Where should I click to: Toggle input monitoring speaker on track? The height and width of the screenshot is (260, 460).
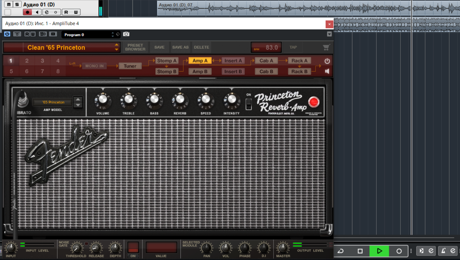37,12
